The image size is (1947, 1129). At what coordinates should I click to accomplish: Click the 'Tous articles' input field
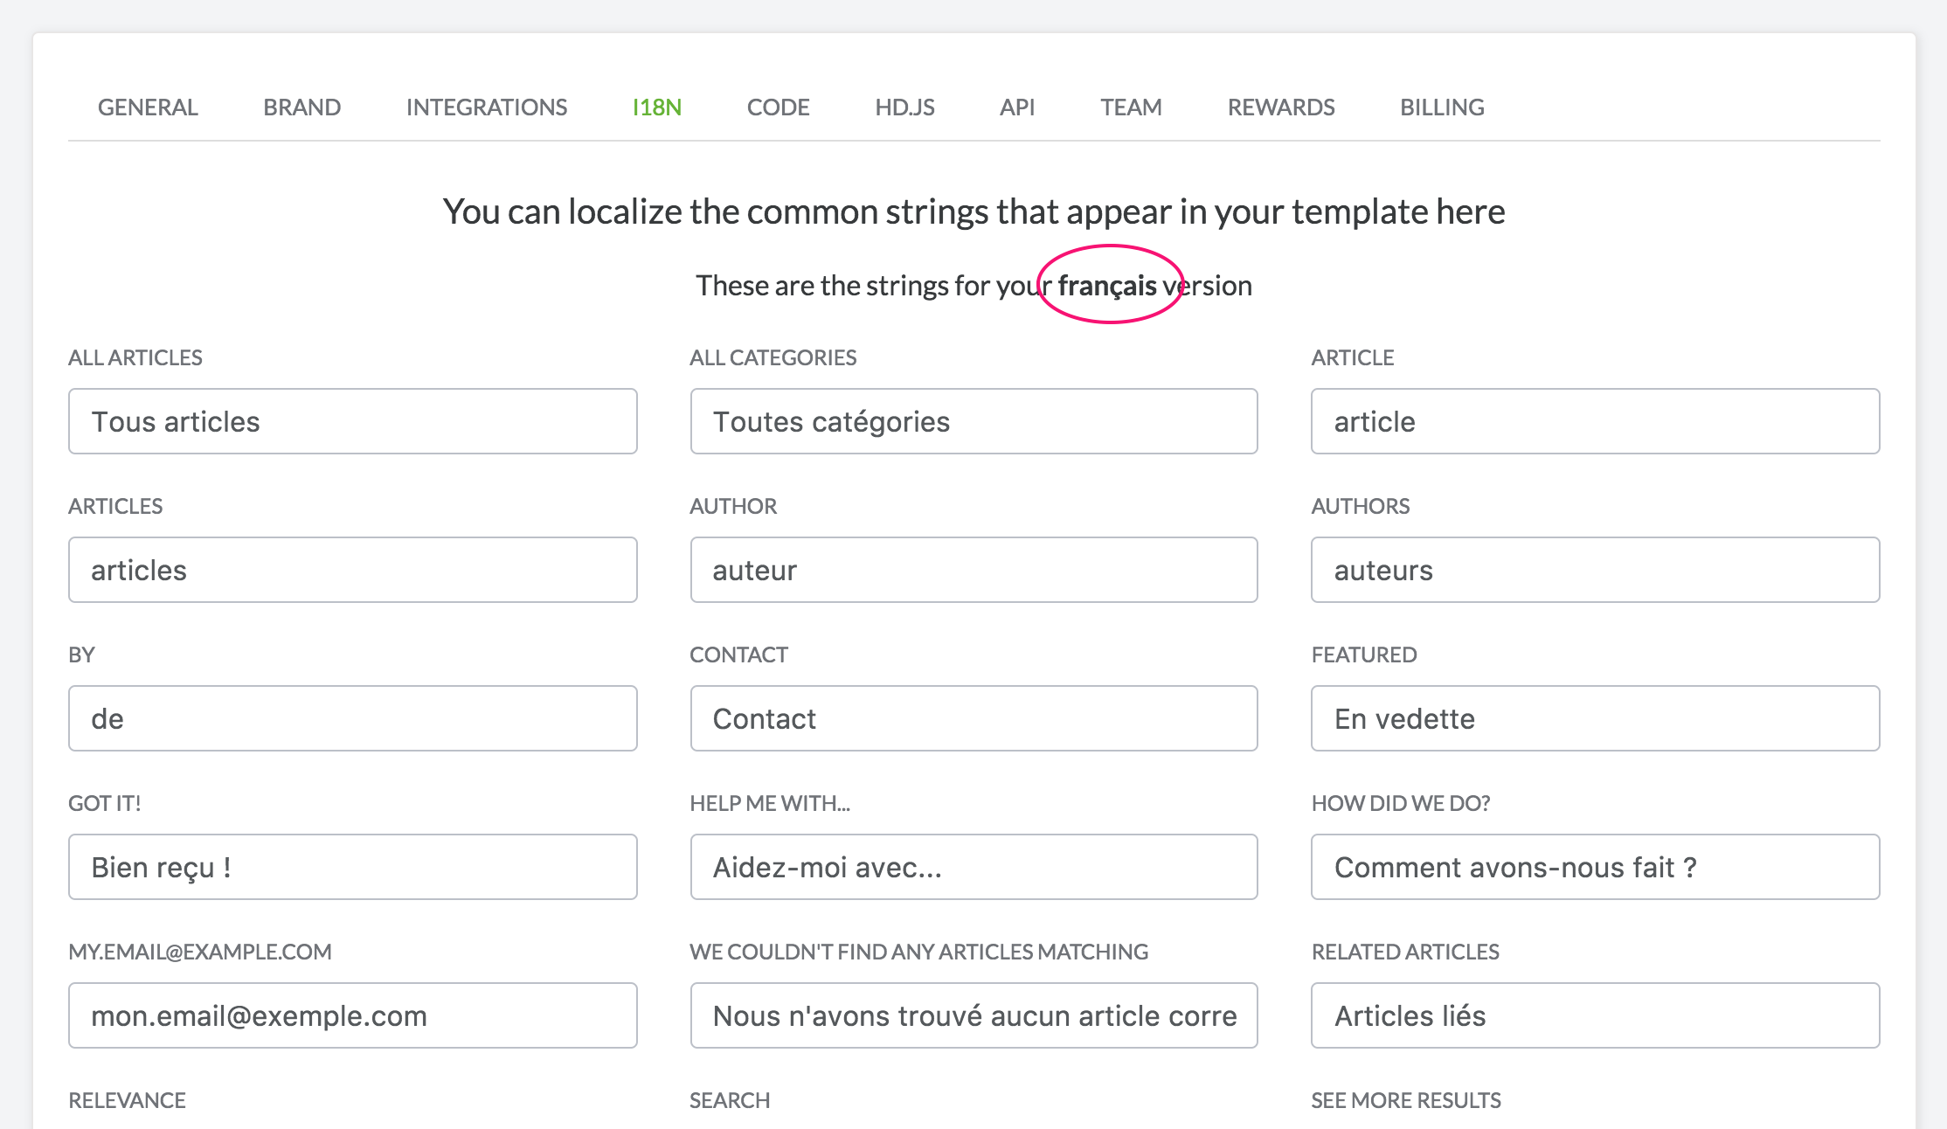click(x=352, y=421)
